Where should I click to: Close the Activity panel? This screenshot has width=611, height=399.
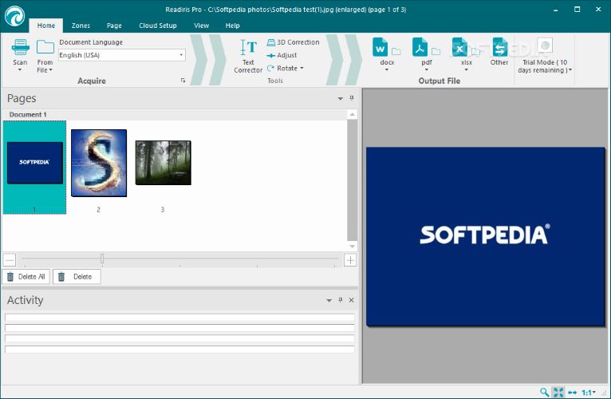point(352,300)
